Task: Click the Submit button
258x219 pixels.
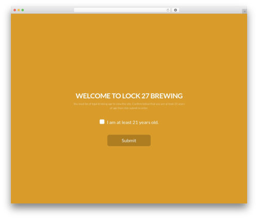Action: [129, 140]
